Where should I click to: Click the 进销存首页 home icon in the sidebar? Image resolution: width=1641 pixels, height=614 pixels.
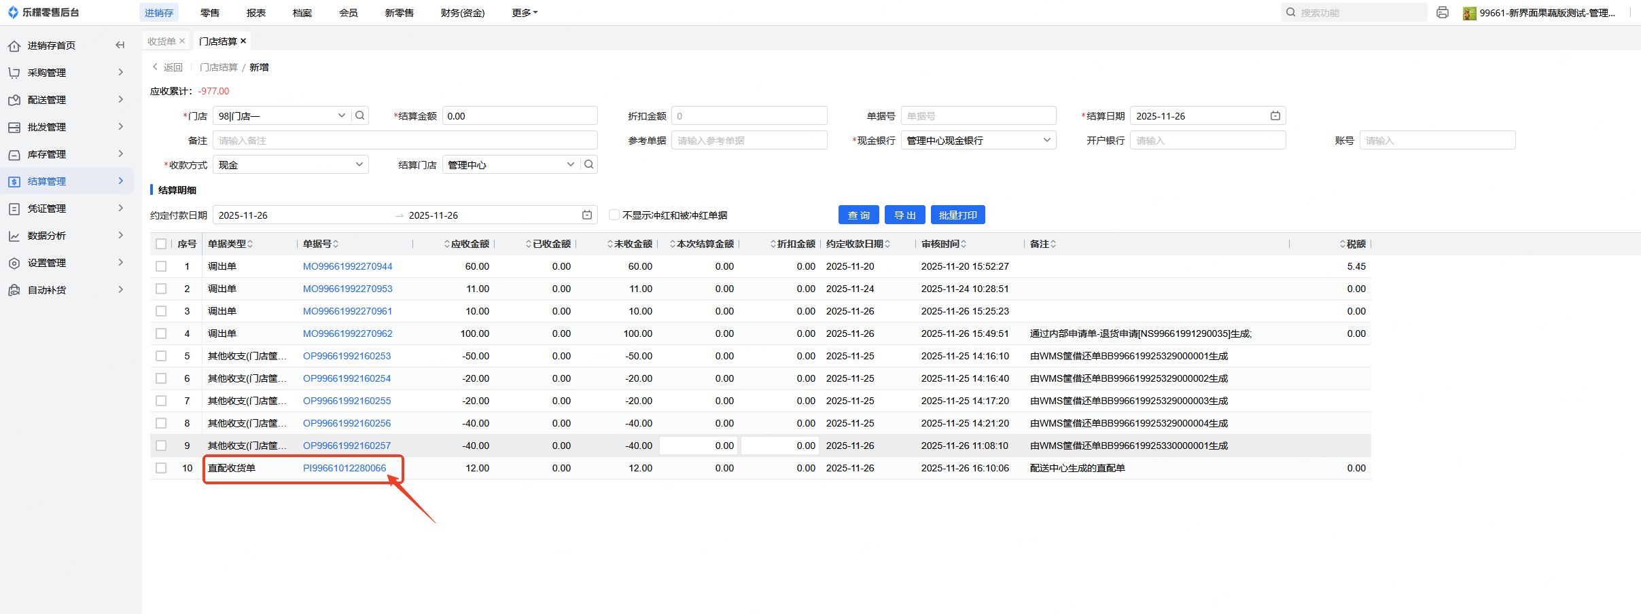coord(14,46)
